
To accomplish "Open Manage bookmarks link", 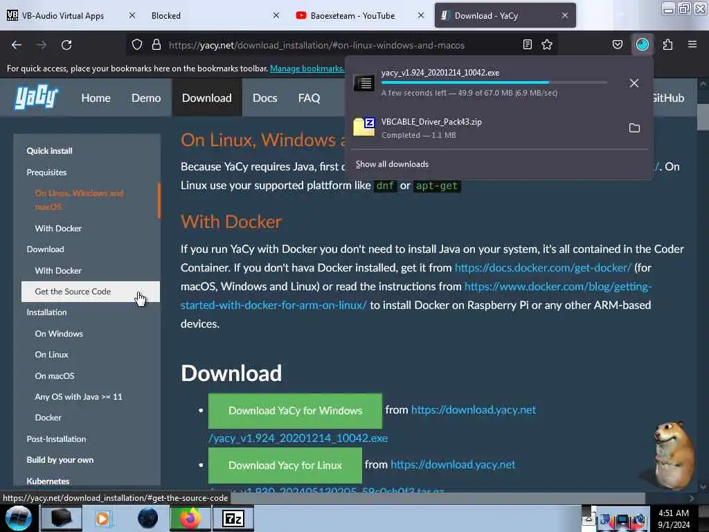I will [x=307, y=69].
